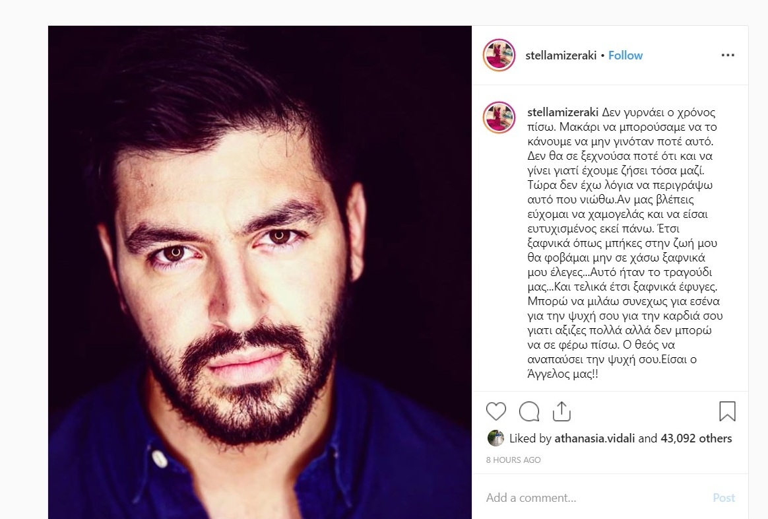Screen dimensions: 768x519
Task: Open comments via the speech bubble icon
Action: (x=529, y=411)
